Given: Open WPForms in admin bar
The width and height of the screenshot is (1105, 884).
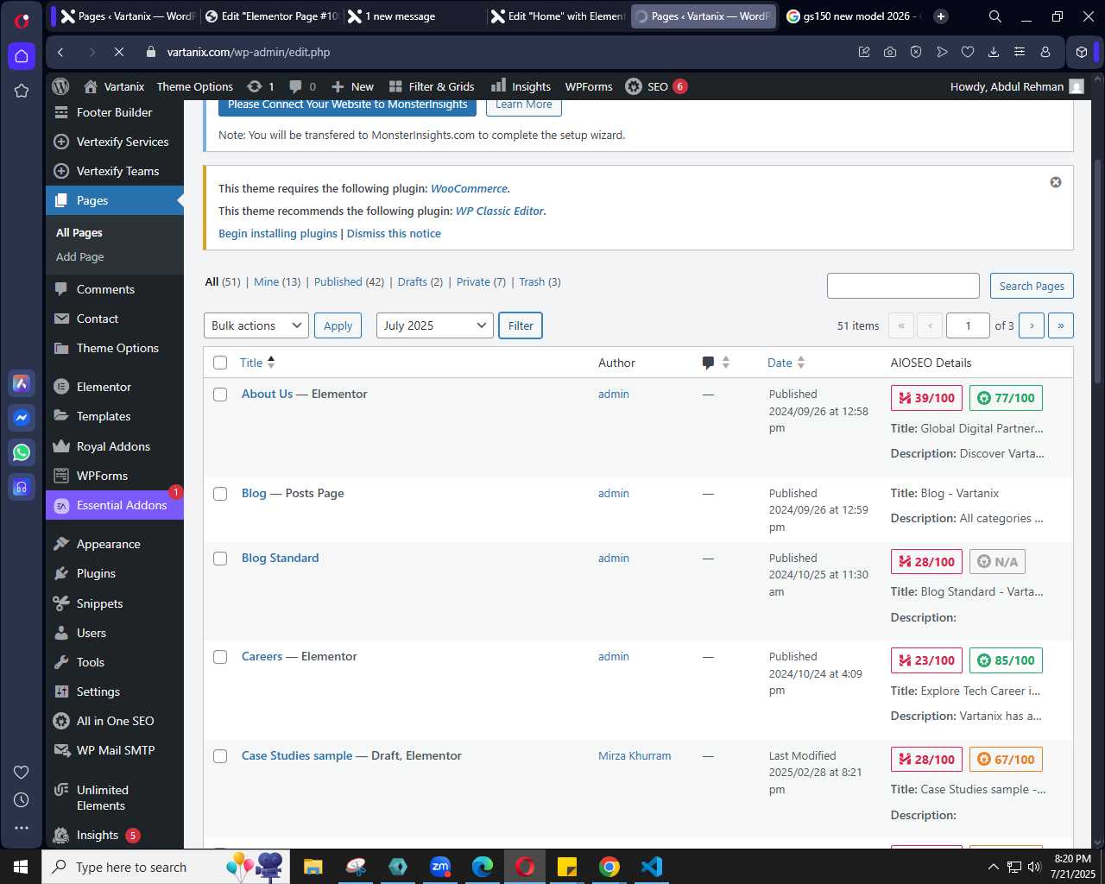Looking at the screenshot, I should point(589,86).
